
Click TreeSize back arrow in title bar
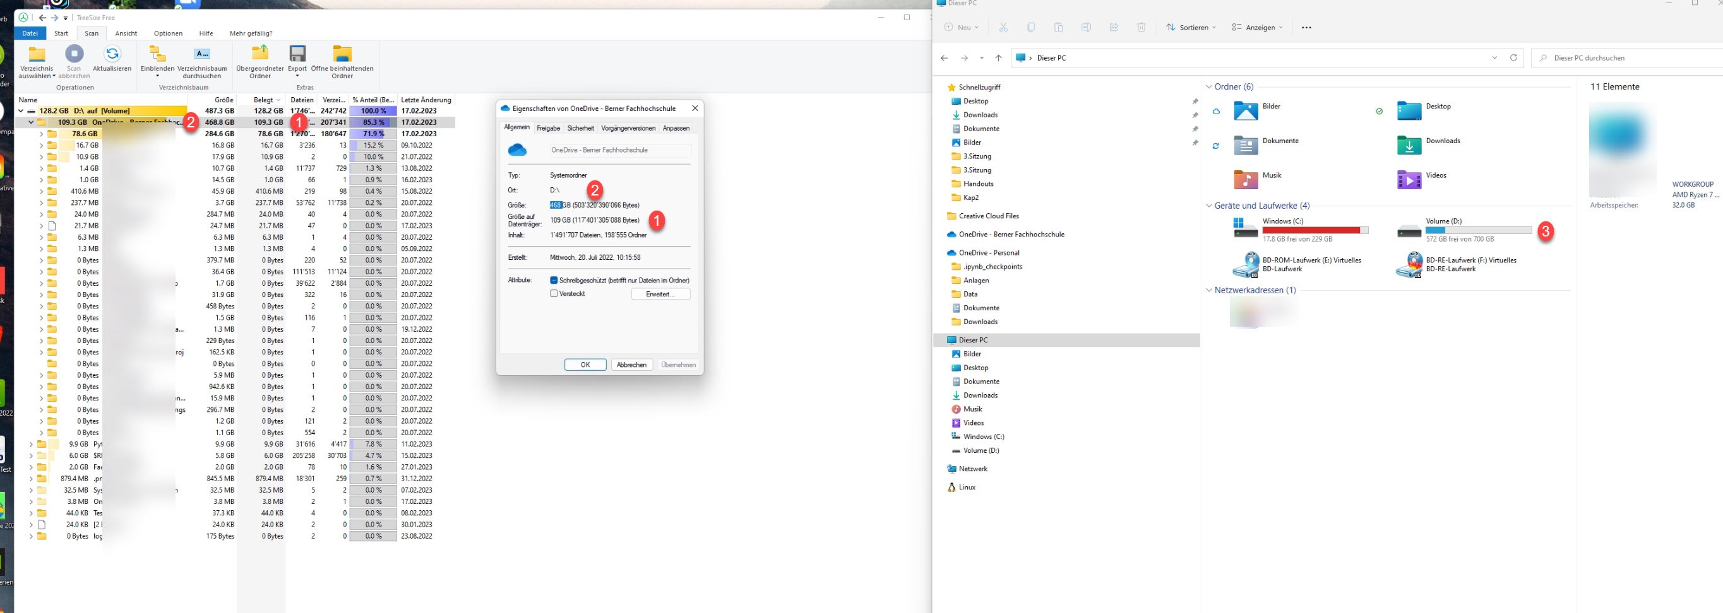point(43,18)
